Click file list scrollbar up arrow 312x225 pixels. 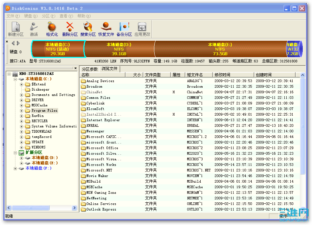click(302, 75)
